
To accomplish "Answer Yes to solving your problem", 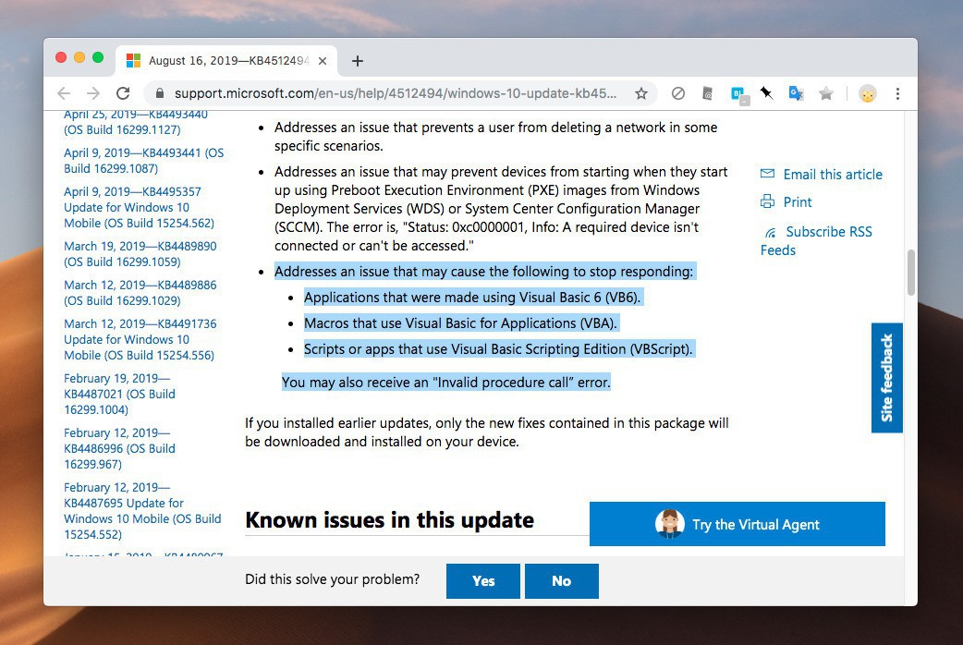I will click(x=482, y=581).
